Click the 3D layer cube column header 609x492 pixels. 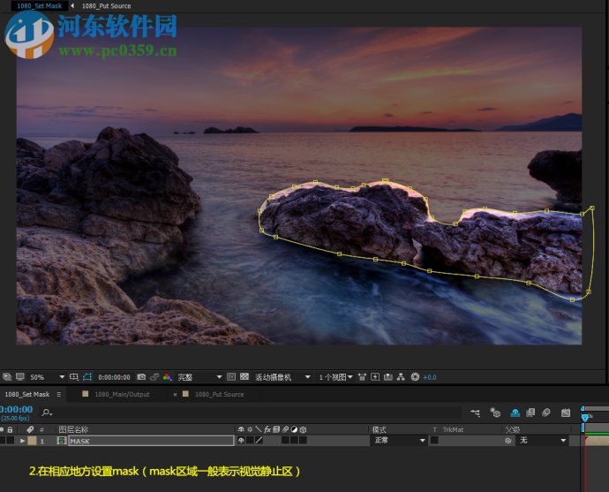tap(303, 429)
